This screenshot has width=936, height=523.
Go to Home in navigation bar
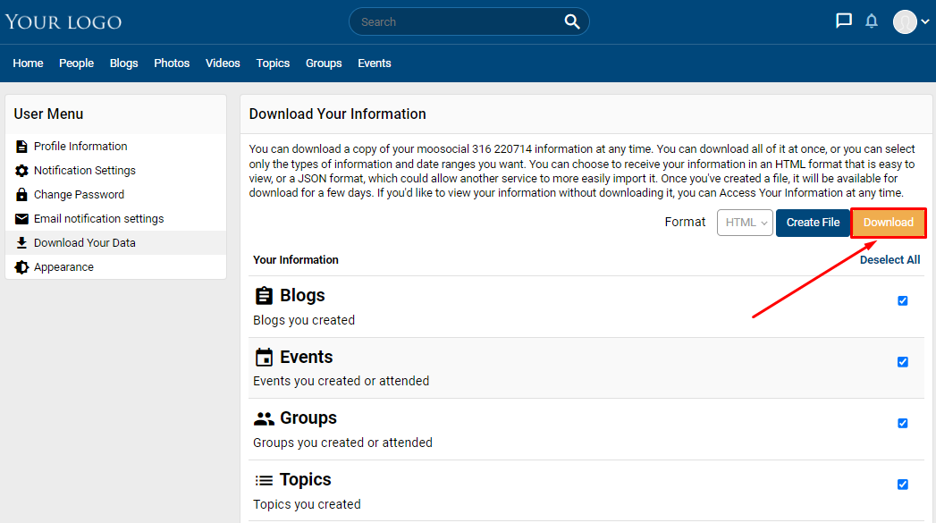pos(28,63)
